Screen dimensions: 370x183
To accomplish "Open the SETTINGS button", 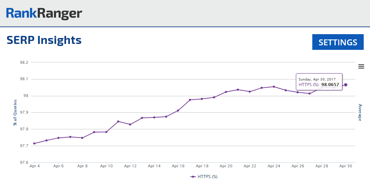I will [337, 42].
